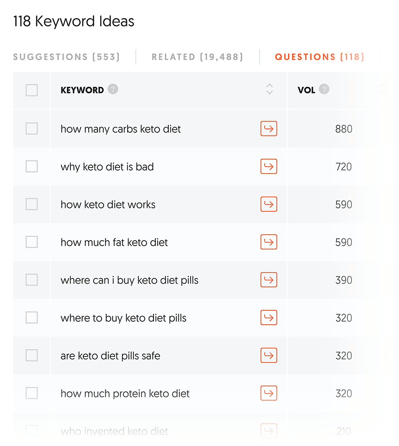Click the 'why keto diet is bad' keyword

click(x=107, y=167)
